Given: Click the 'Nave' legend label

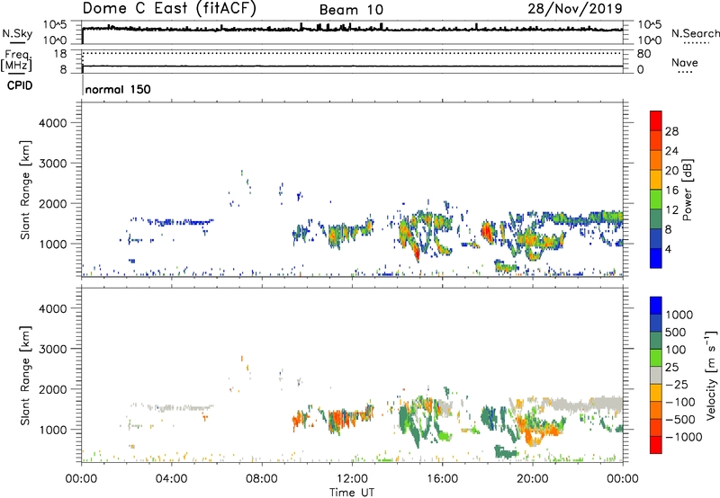Looking at the screenshot, I should pos(685,62).
